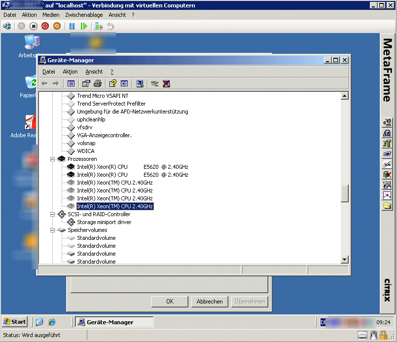Open the ? help menu in Geräte-Manager
Screen dimensions: 397x342
pos(112,72)
